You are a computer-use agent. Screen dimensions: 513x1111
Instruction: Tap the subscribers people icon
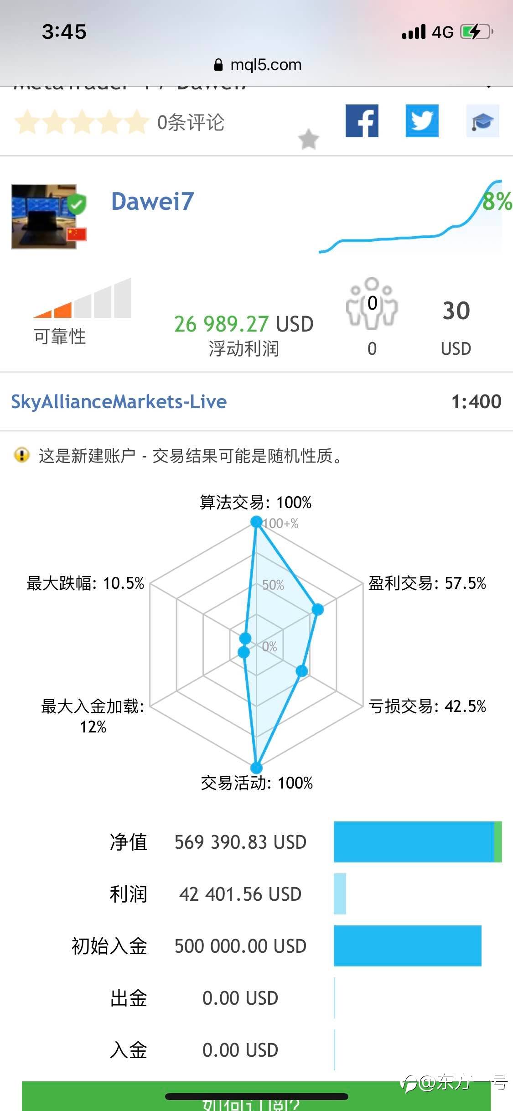click(x=372, y=303)
